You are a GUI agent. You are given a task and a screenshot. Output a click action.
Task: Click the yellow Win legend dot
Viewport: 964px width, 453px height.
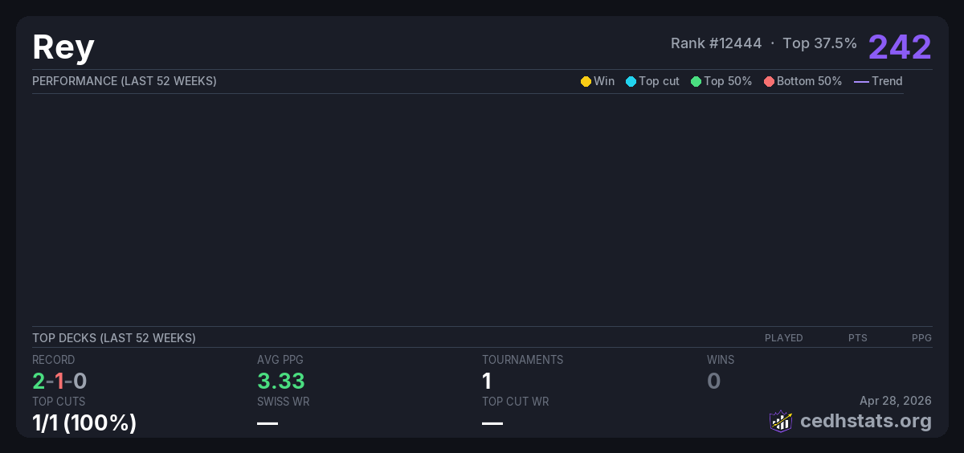[586, 81]
